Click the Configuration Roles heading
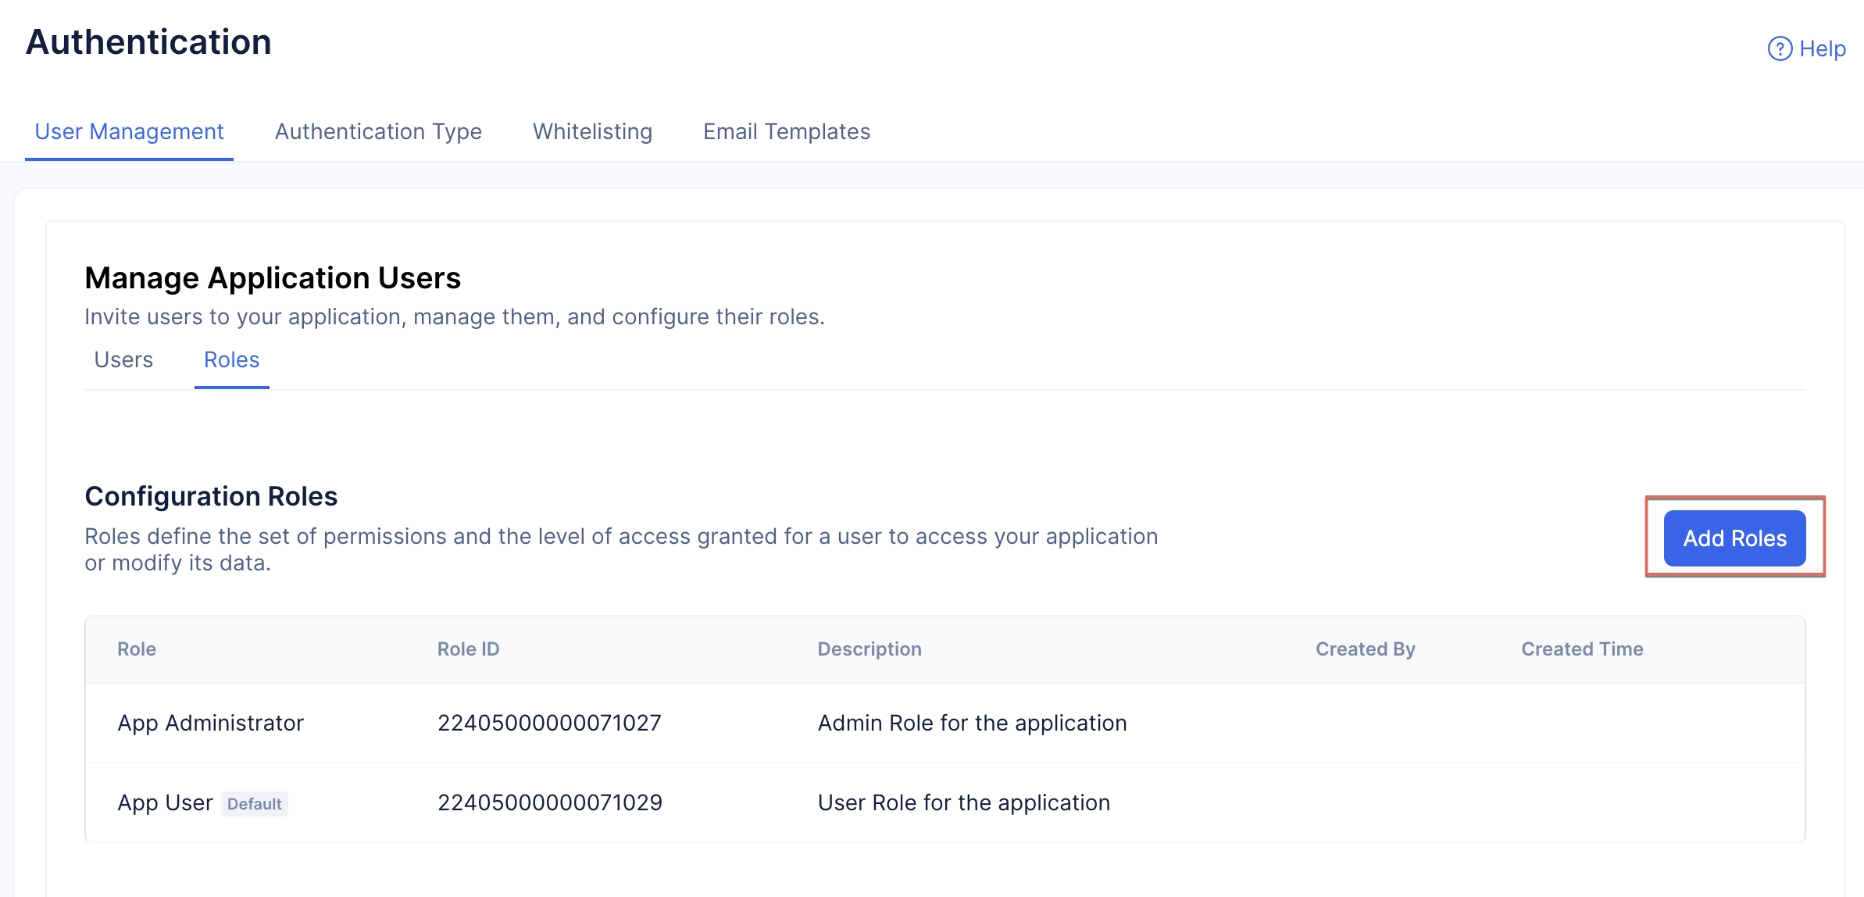Screen dimensions: 1864x897 pyautogui.click(x=211, y=496)
